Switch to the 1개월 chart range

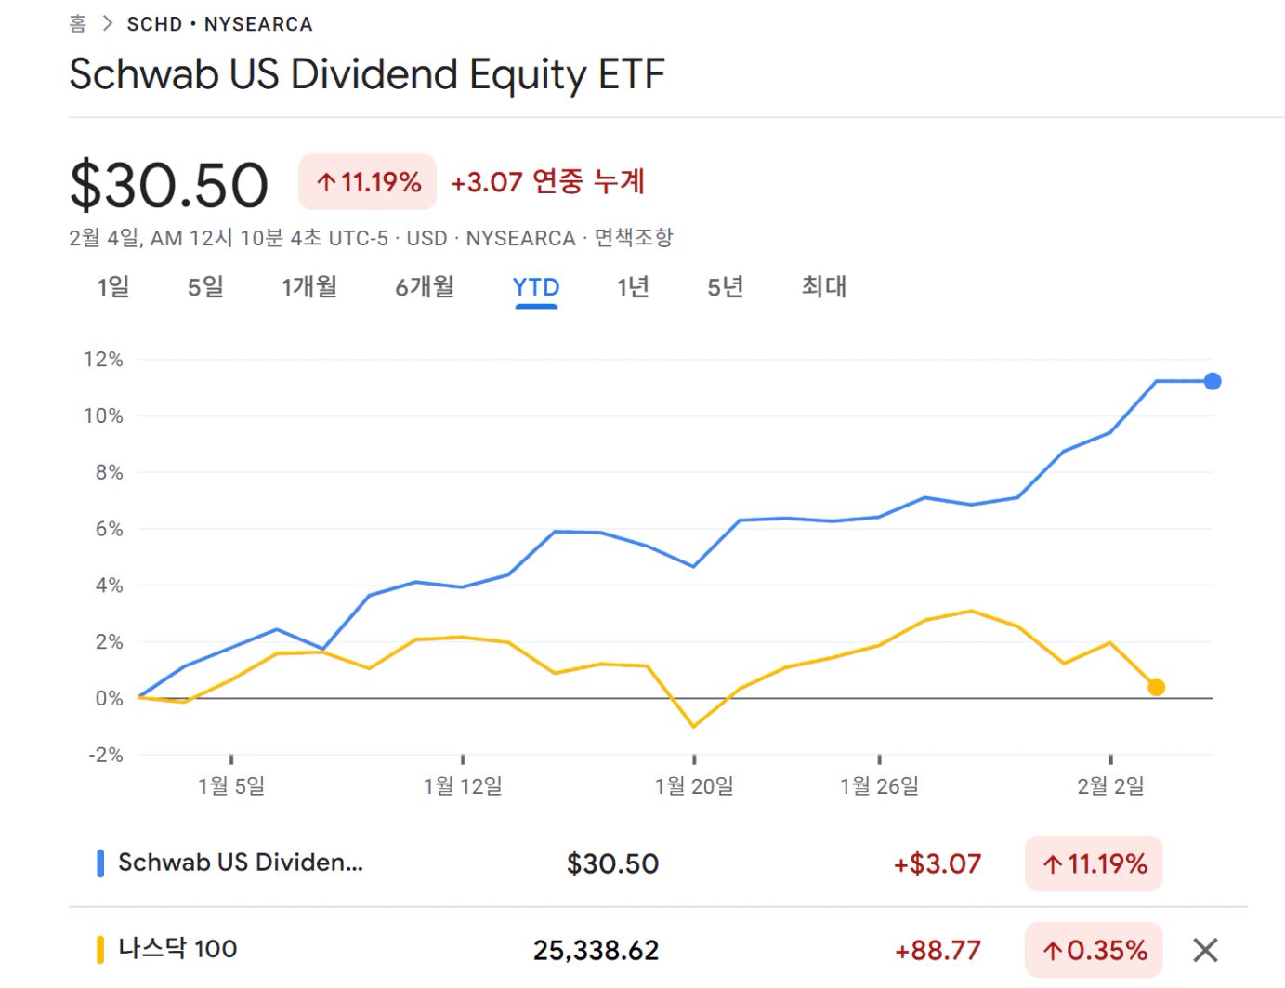point(309,287)
